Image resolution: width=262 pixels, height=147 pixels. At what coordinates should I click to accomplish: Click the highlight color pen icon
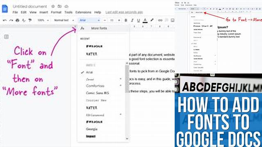[152, 20]
